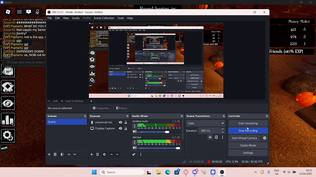Image resolution: width=316 pixels, height=177 pixels.
Task: Move source down in Sources toolbar
Action: [x=117, y=154]
